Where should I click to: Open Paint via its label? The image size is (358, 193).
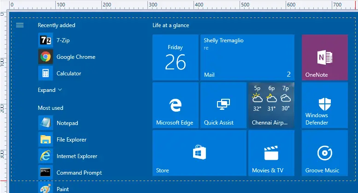coord(63,189)
